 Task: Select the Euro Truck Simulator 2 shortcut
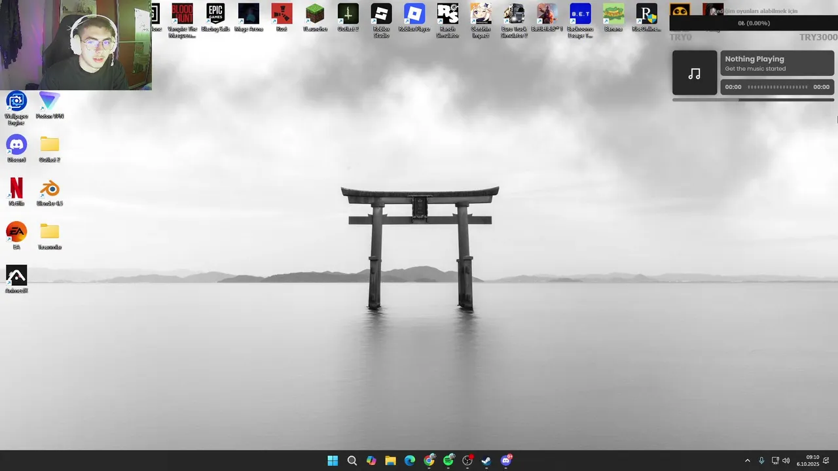point(514,20)
